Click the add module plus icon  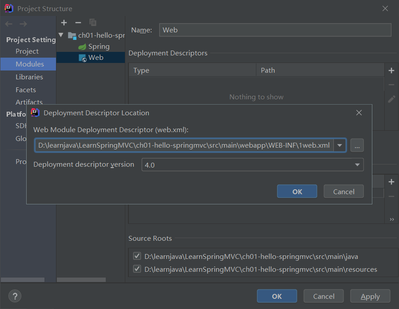pyautogui.click(x=64, y=23)
